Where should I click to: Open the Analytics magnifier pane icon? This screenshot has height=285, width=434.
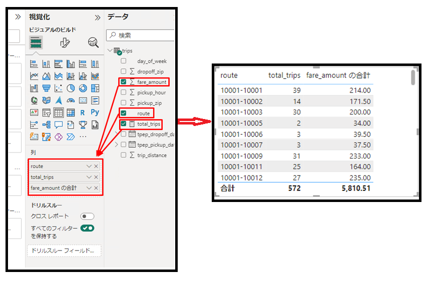click(x=93, y=42)
